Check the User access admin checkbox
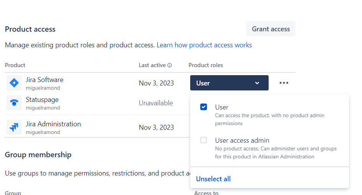 pyautogui.click(x=204, y=140)
